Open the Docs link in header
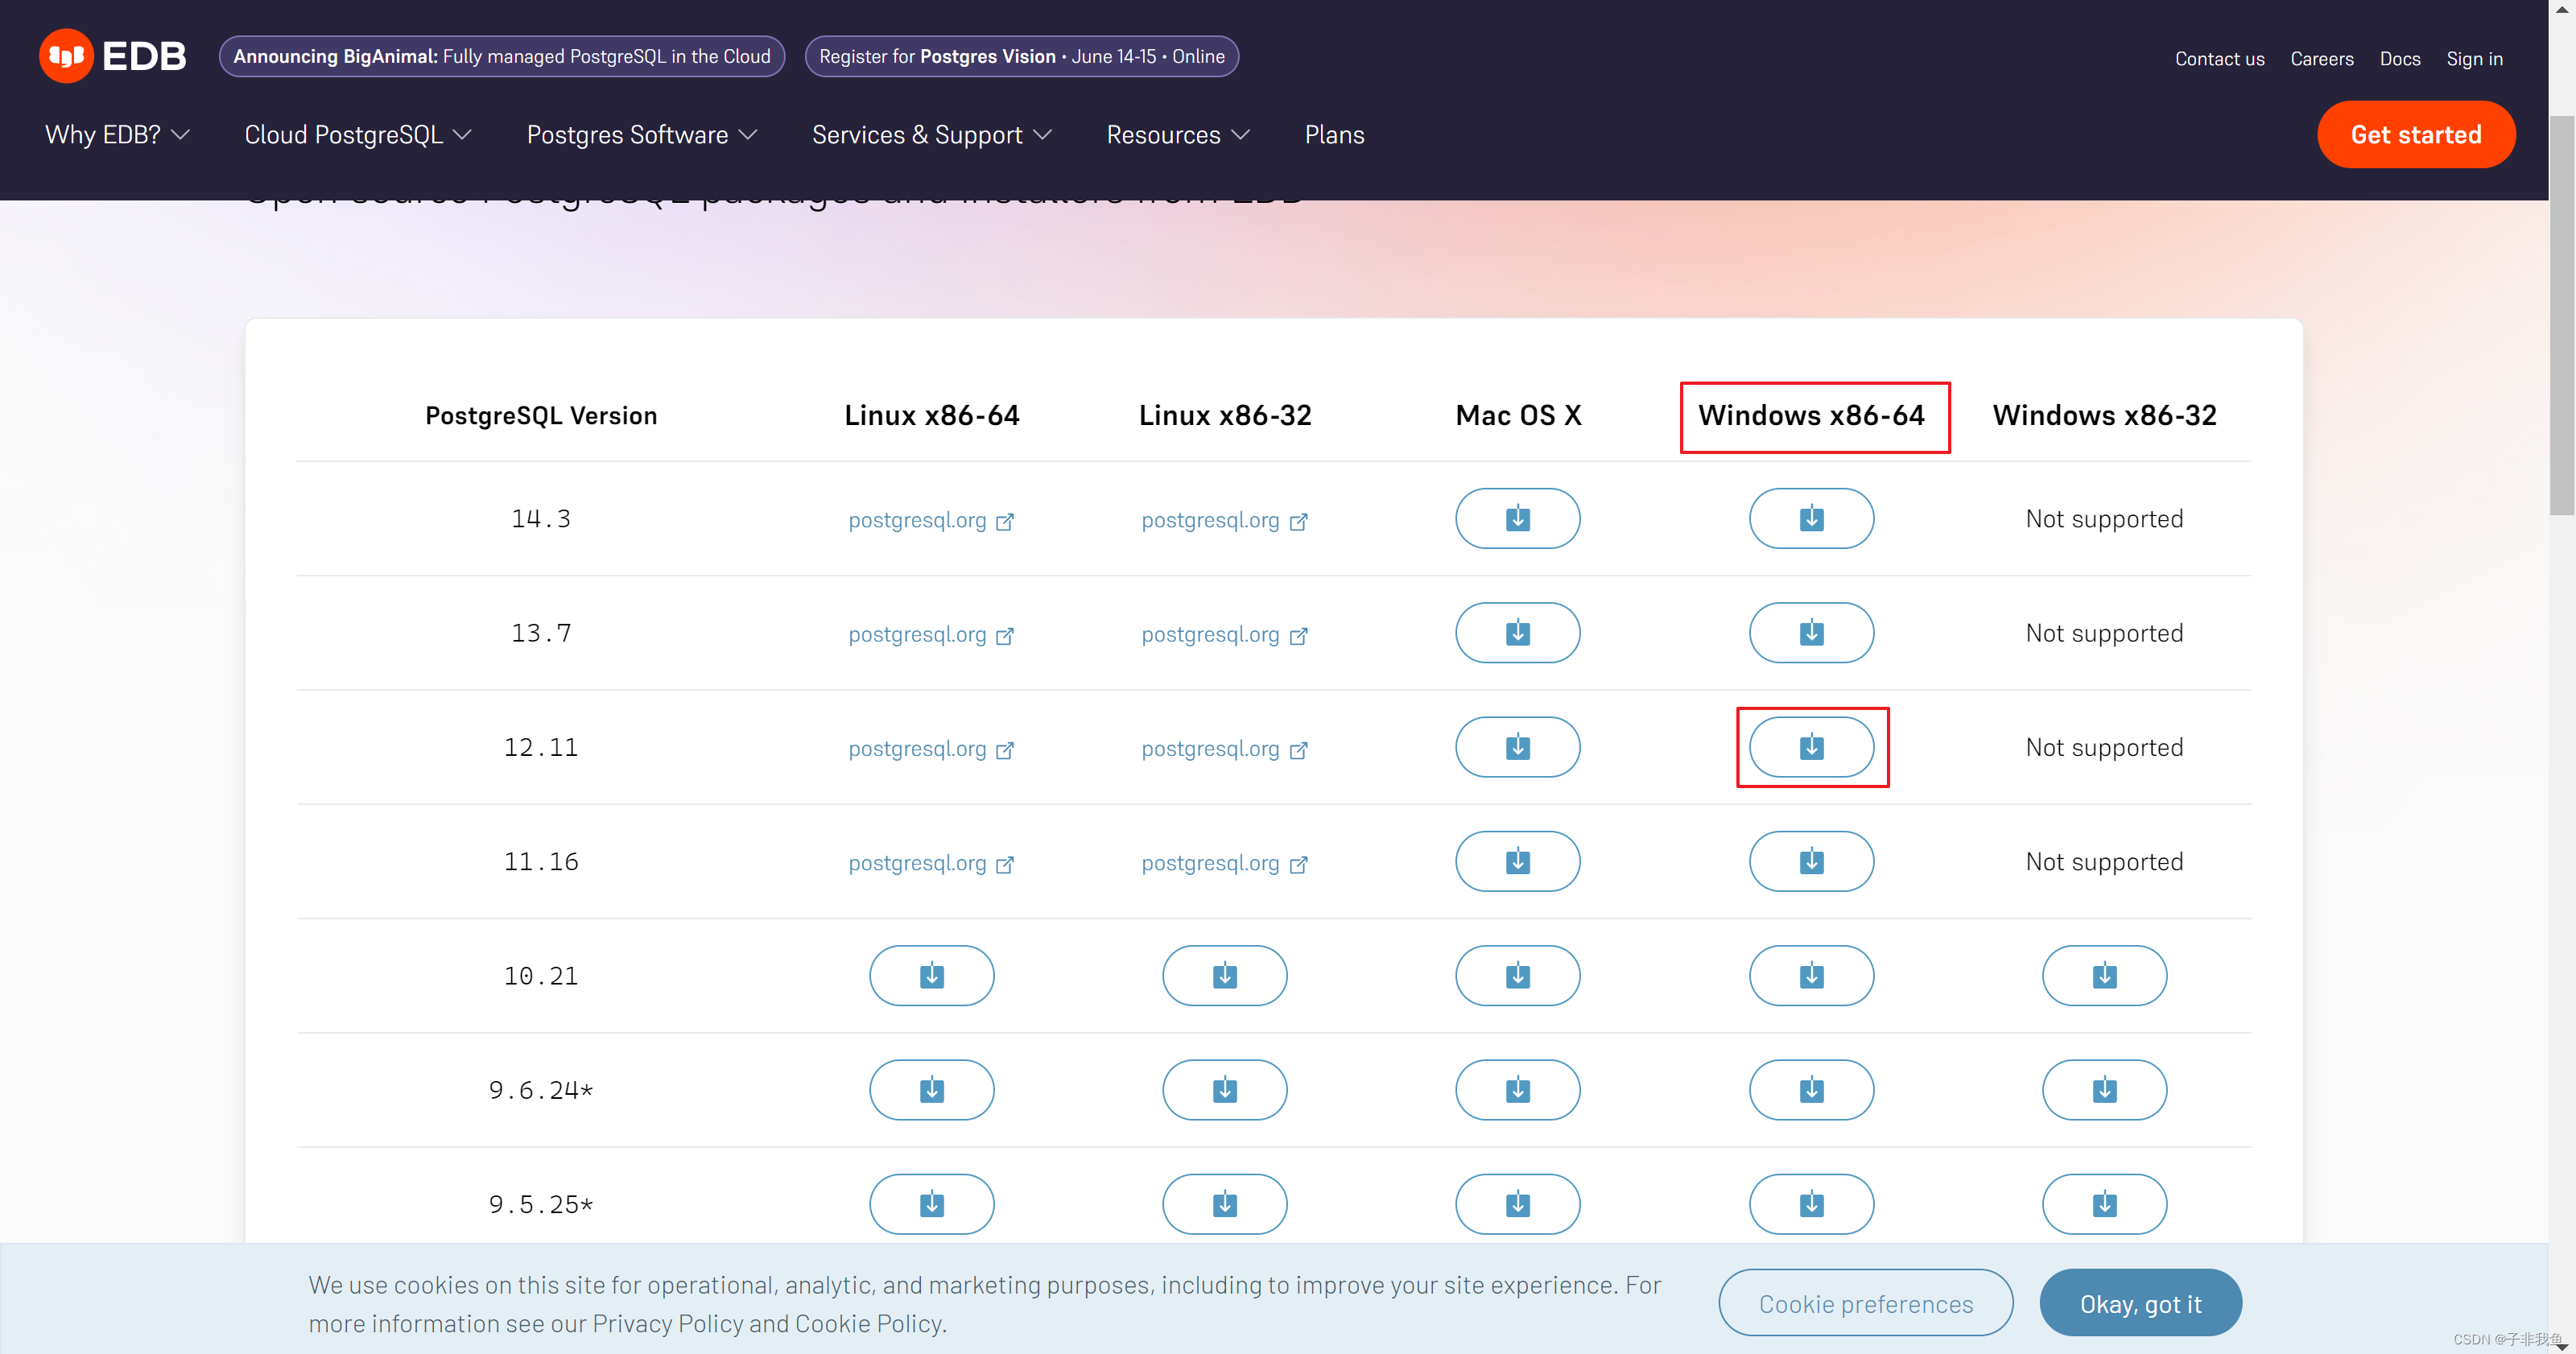2576x1354 pixels. coord(2399,59)
